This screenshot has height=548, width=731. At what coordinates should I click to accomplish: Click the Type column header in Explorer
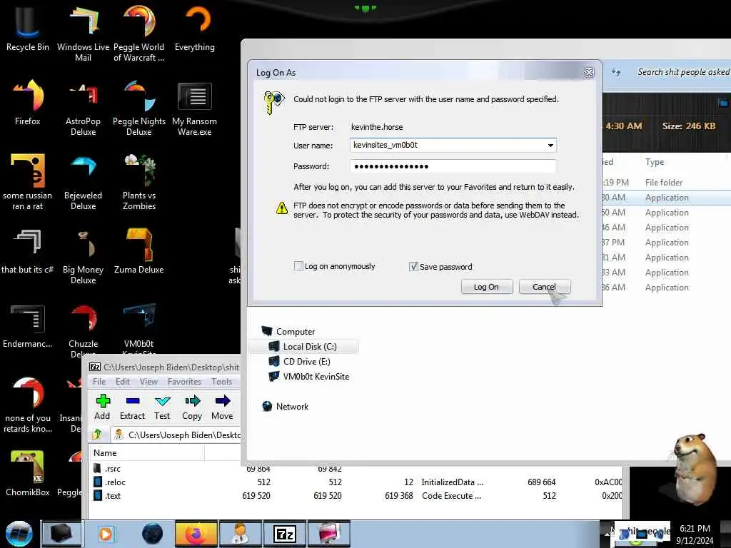(x=655, y=162)
